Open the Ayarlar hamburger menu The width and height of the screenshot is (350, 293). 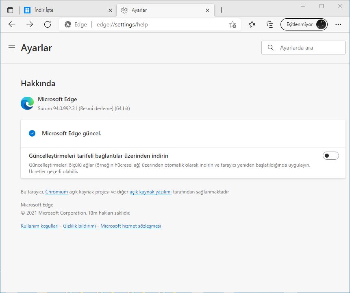pos(12,47)
